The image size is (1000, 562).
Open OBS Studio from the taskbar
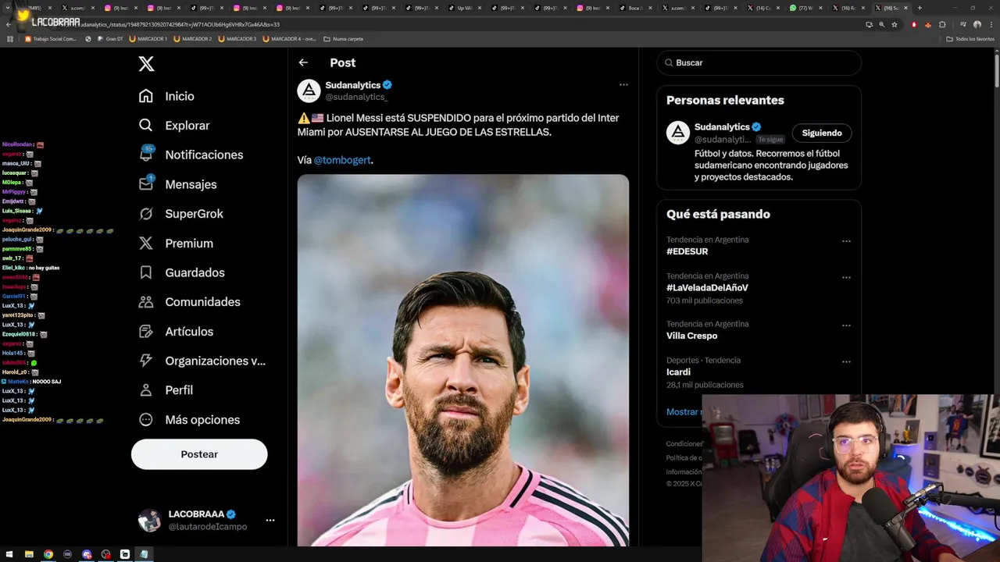(105, 554)
